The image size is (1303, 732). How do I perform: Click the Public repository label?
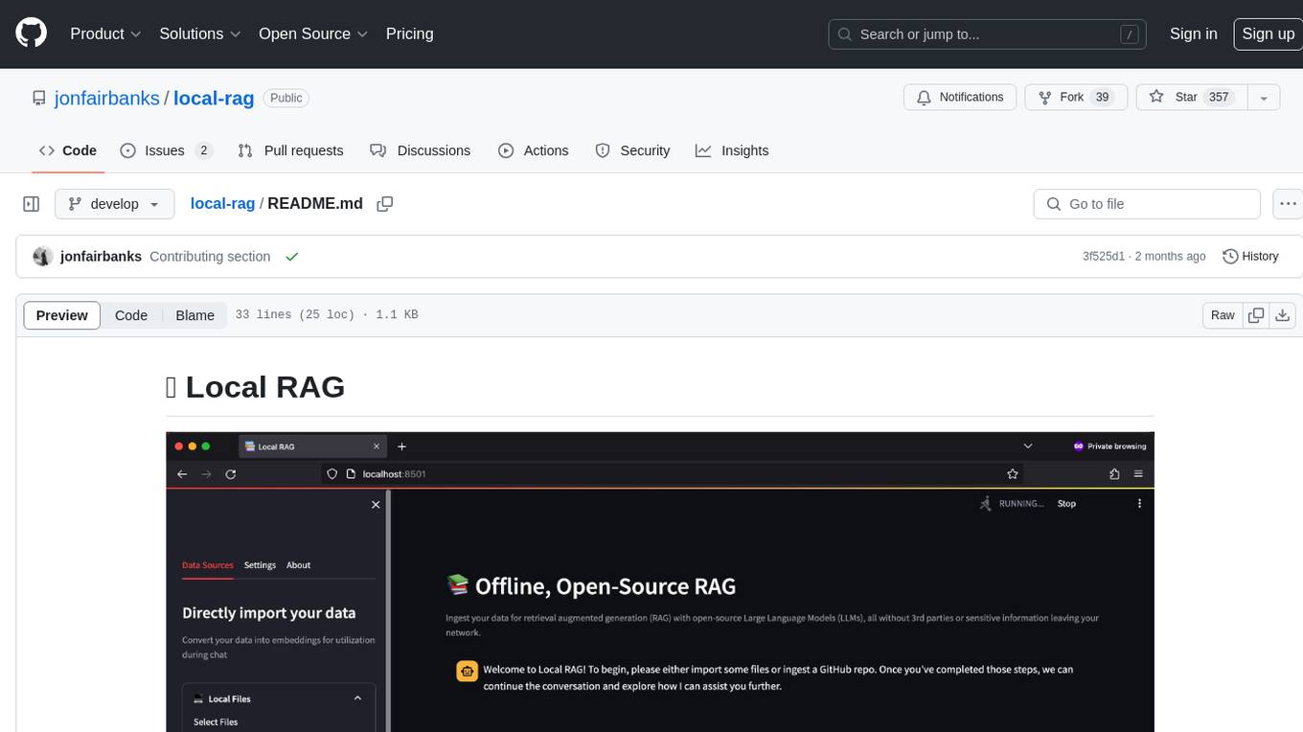pos(286,98)
